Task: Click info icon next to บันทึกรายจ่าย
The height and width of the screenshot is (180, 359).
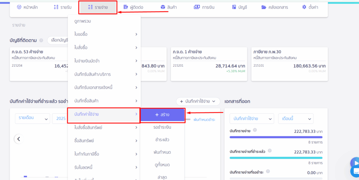Action: click(x=255, y=130)
